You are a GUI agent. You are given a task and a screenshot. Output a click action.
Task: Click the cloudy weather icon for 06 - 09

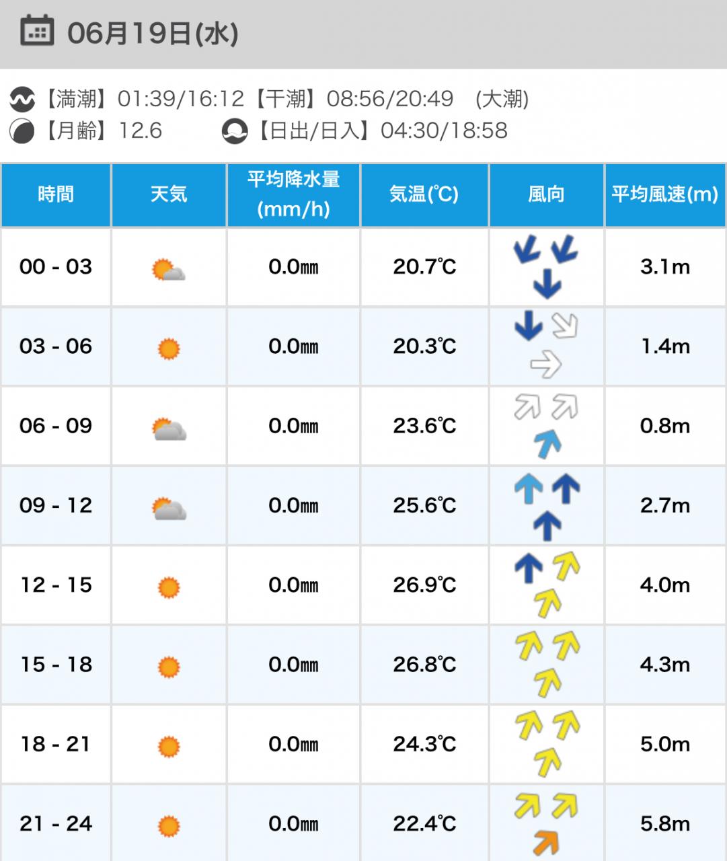[169, 429]
